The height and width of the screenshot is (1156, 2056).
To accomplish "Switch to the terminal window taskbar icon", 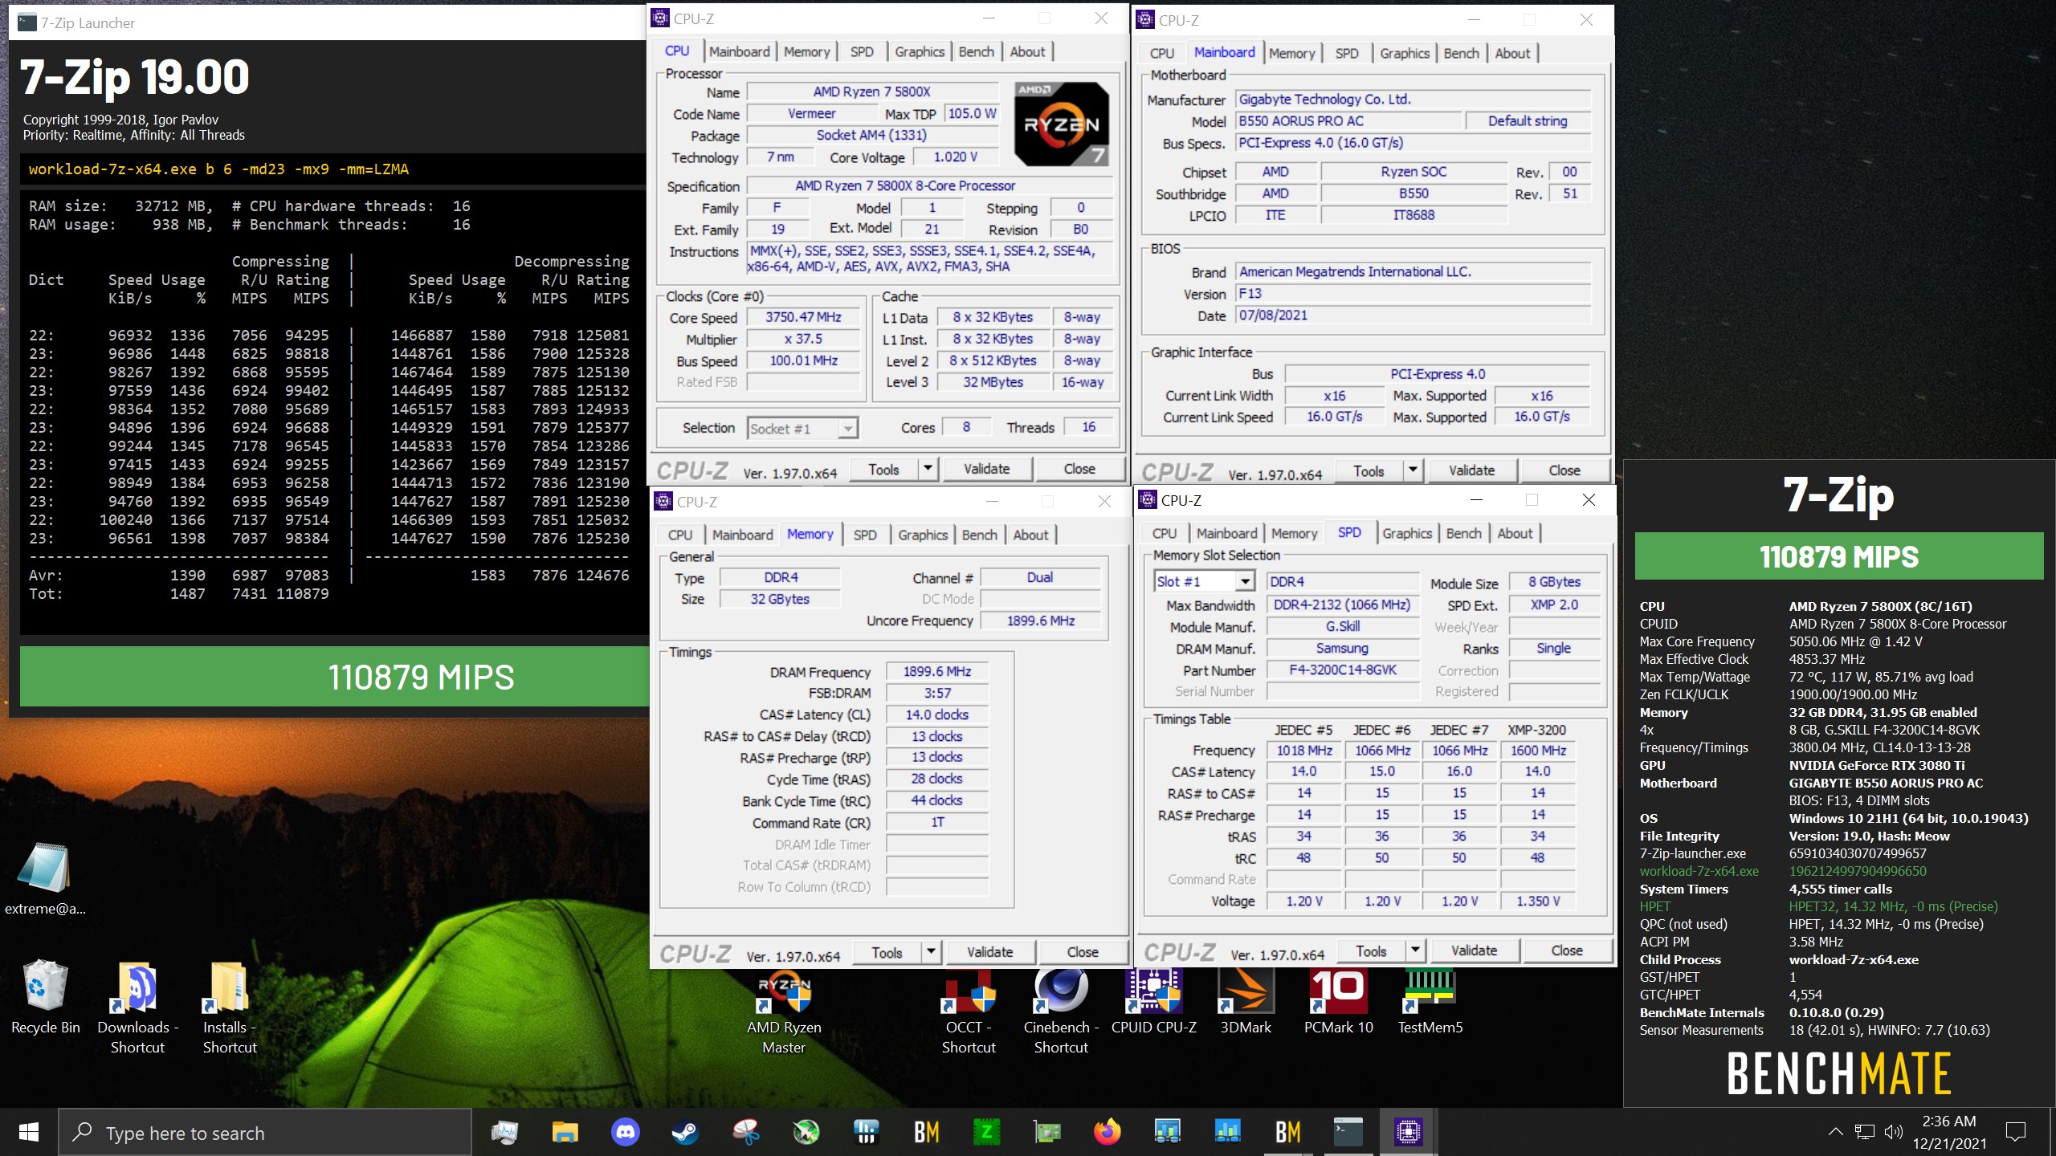I will pos(1348,1132).
